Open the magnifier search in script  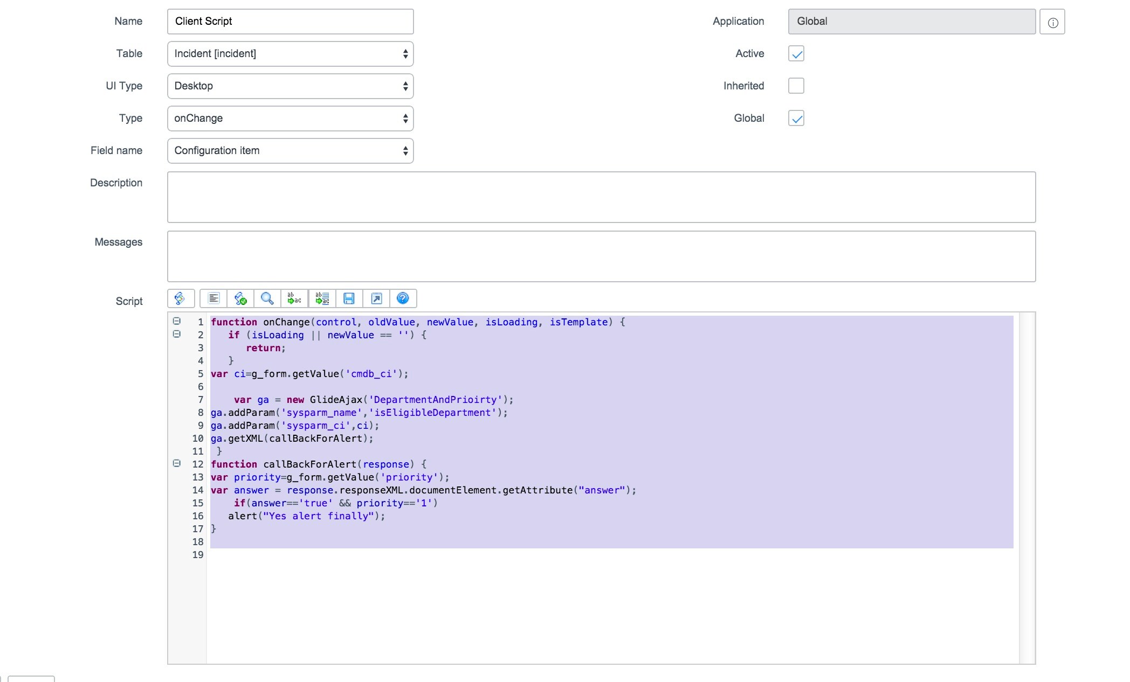[267, 298]
